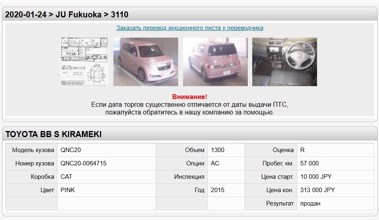Viewport: 379px width, 220px height.
Task: Click the start price 10 000 JPY
Action: (316, 177)
